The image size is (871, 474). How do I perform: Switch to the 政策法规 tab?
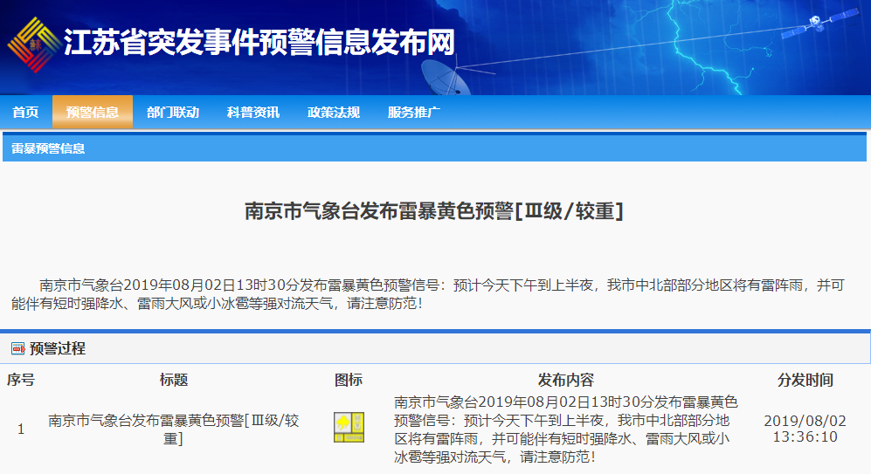(334, 112)
